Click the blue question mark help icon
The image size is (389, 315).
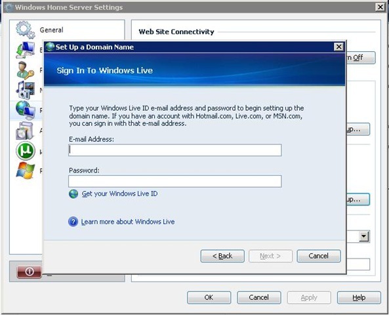[x=73, y=221]
